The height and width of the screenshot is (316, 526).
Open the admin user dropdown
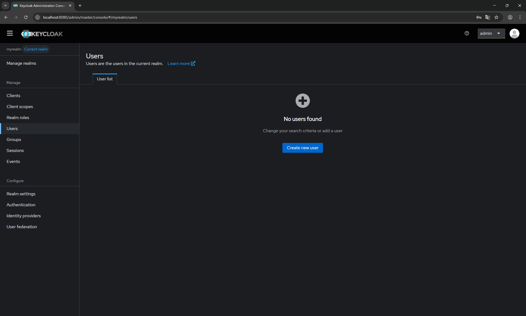click(x=491, y=33)
